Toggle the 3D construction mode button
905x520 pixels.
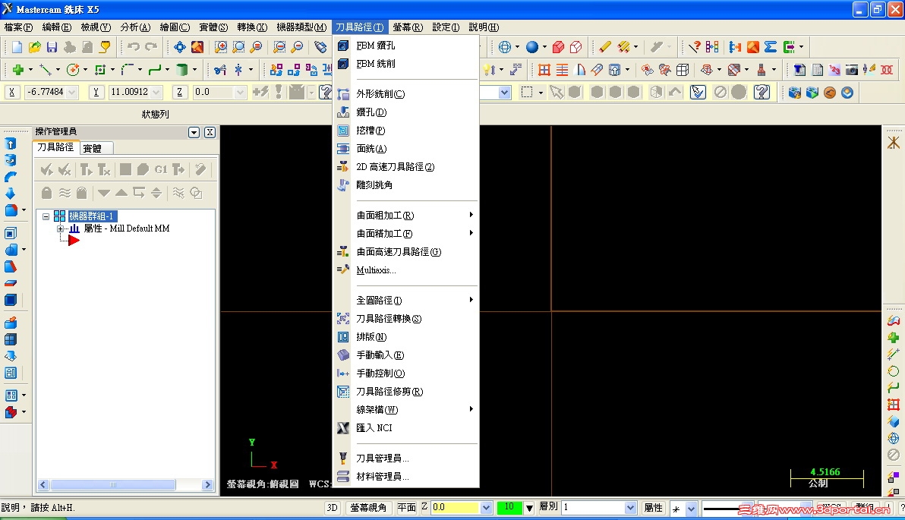coord(333,508)
